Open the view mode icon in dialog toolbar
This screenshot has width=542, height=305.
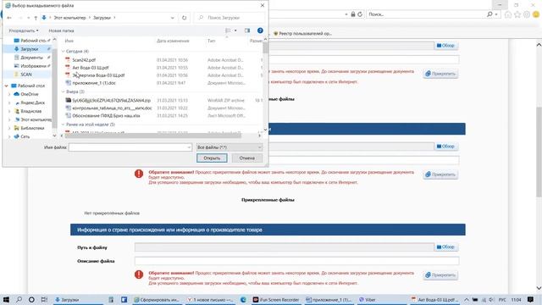(228, 30)
